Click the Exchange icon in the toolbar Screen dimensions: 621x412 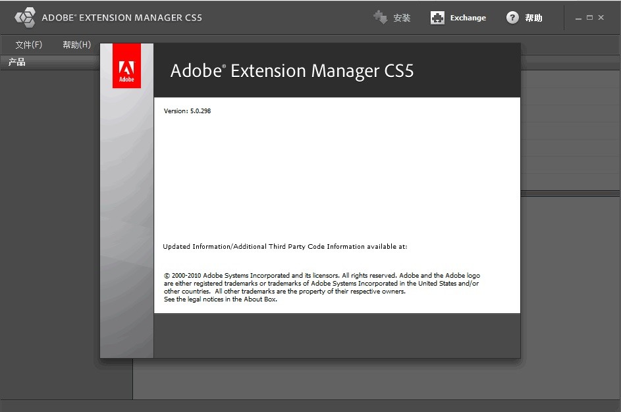click(x=437, y=18)
